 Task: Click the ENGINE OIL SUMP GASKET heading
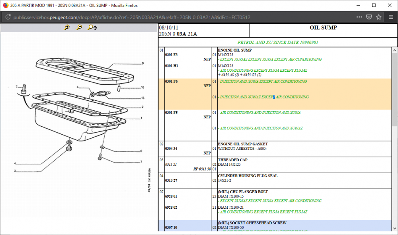pyautogui.click(x=243, y=144)
